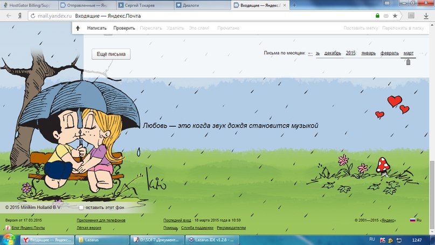Screen dimensions: 435x245
Task: Close the Входящие — Яндекс tab
Action: (285, 5)
